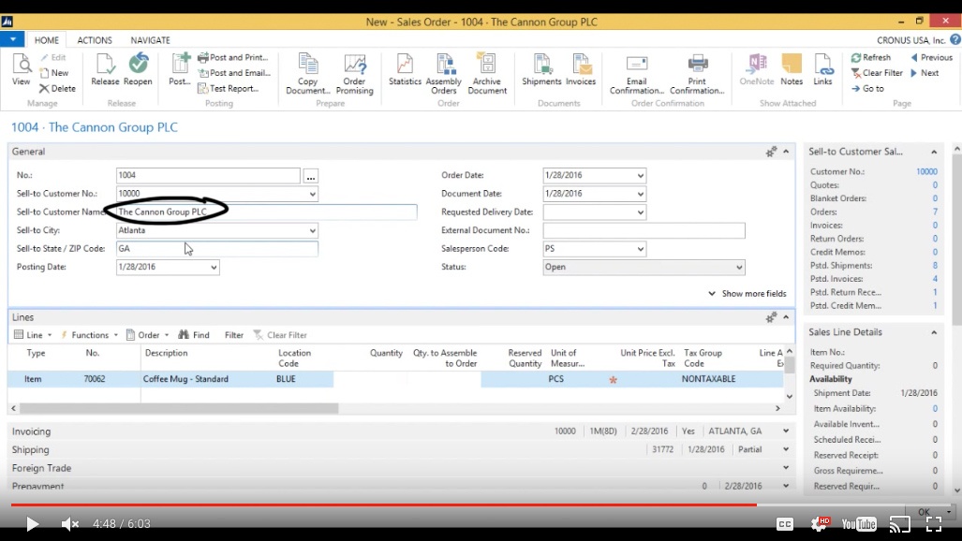Open the Status dropdown
962x541 pixels.
739,268
